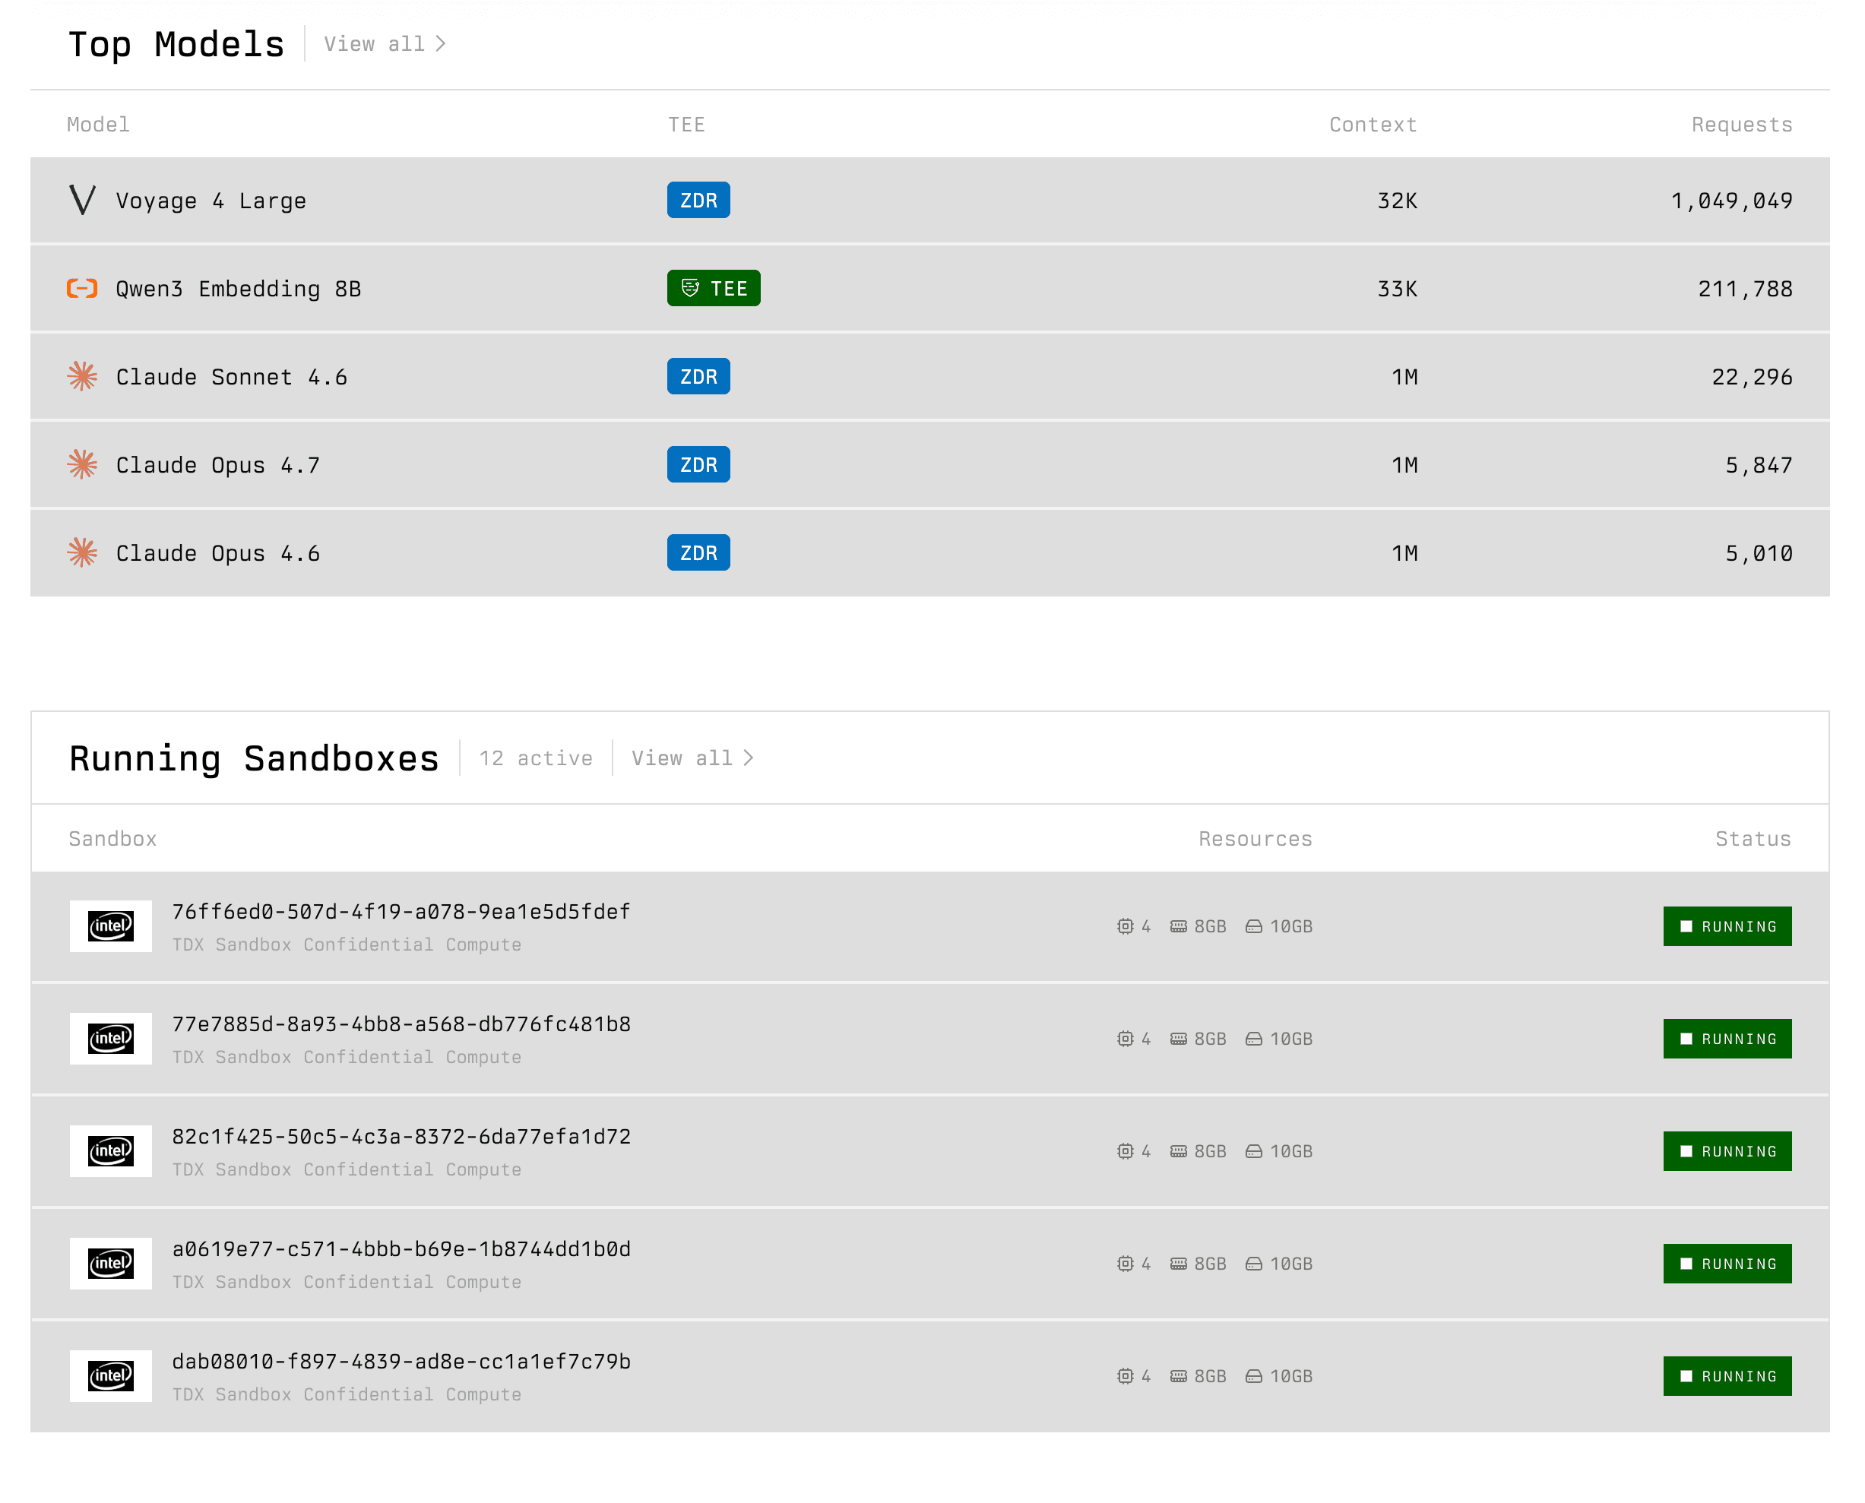Screen dimensions: 1865x1503
Task: Click Intel logo for sandbox 77e7885d
Action: point(111,1039)
